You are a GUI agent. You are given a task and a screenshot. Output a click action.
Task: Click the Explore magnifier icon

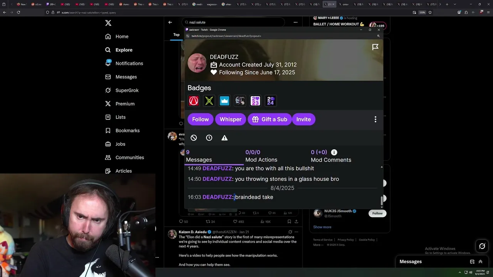tap(108, 50)
